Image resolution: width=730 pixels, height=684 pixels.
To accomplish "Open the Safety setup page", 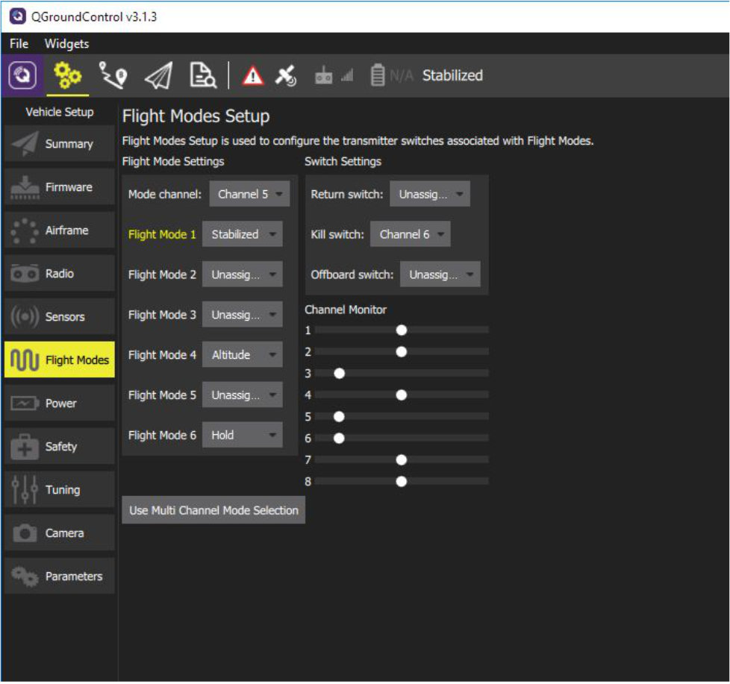I will pos(60,447).
